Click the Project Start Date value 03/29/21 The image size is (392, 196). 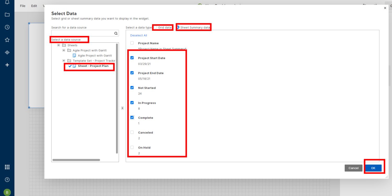pos(144,64)
